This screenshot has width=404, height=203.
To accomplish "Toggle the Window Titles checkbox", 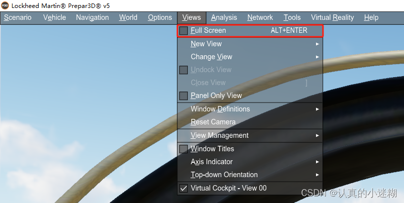I will click(x=183, y=149).
